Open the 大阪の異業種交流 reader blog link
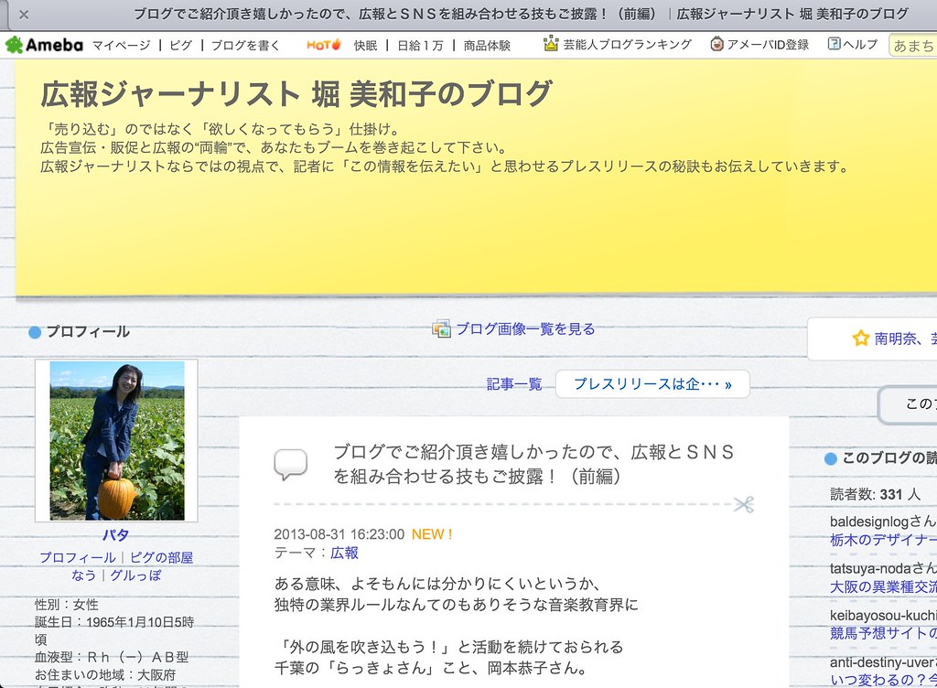The height and width of the screenshot is (688, 937). pos(883,587)
